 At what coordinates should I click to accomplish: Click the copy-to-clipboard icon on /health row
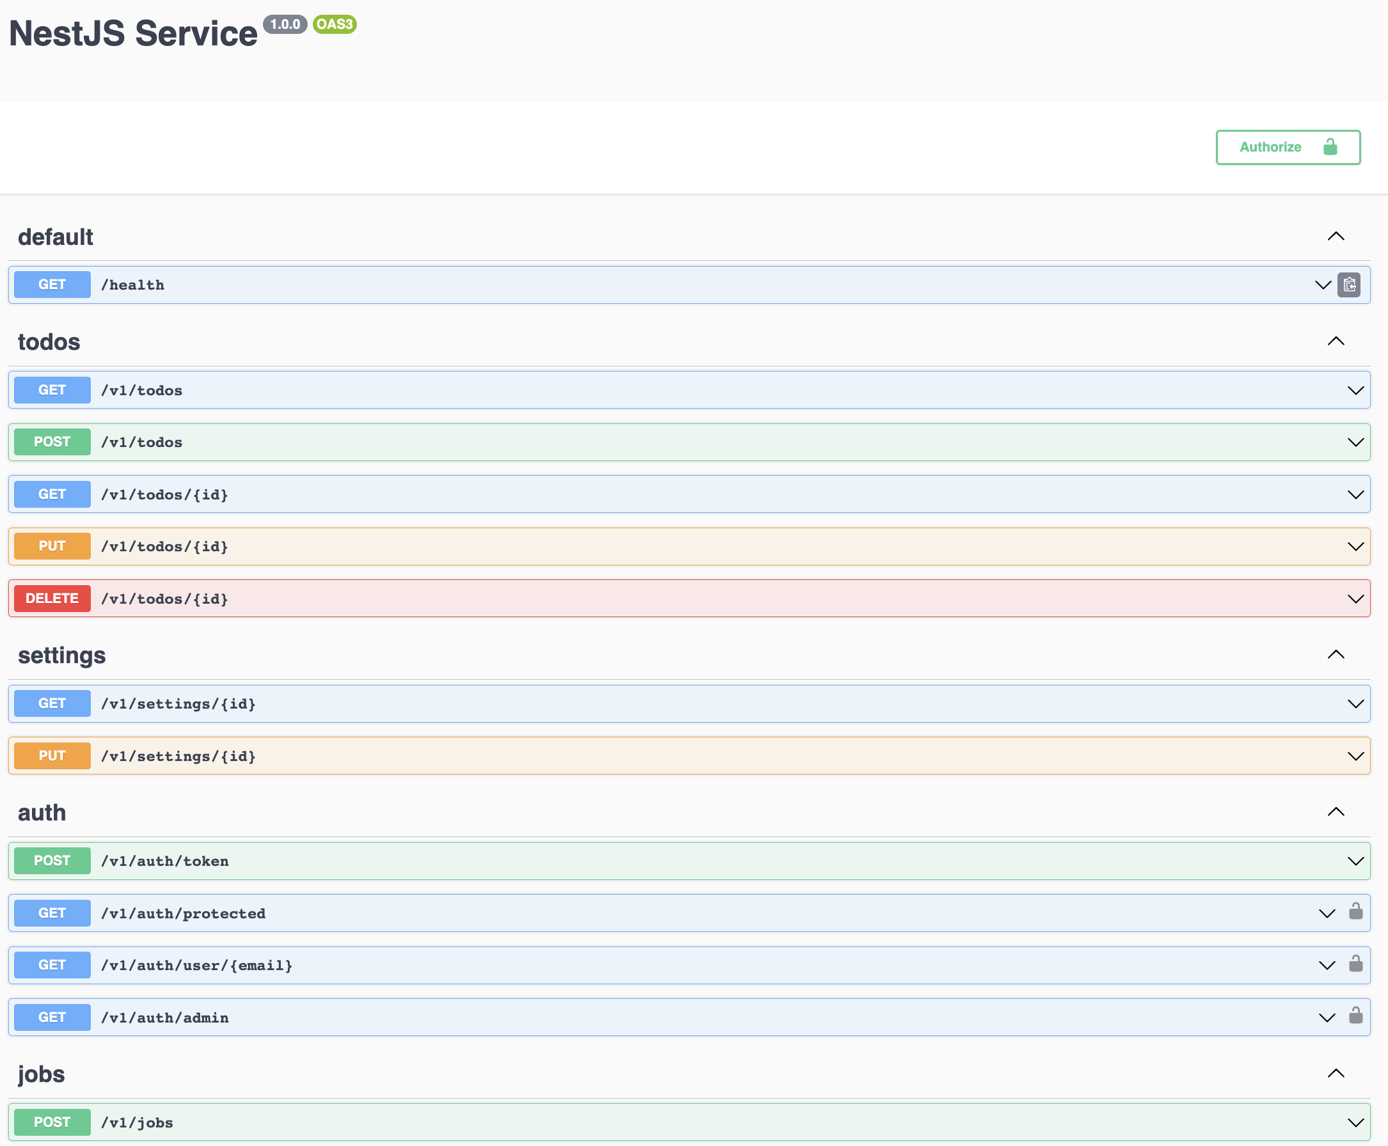click(x=1348, y=285)
